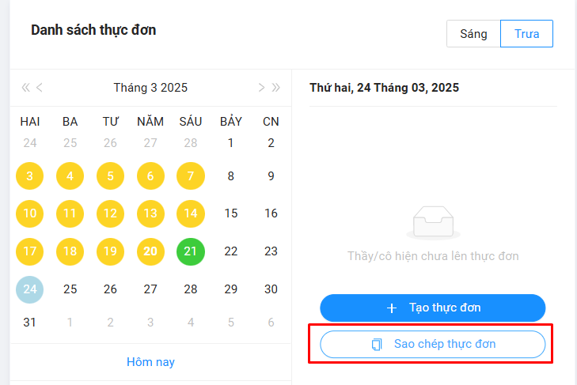Viewport: 577px width, 385px height.
Task: Jump to next year with double-right arrow
Action: tap(275, 88)
